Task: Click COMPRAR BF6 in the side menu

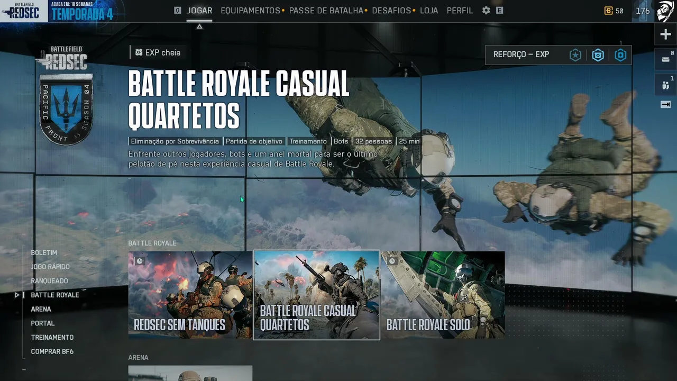Action: 52,351
